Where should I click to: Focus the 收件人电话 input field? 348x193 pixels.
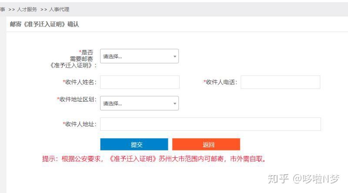[x=280, y=82]
